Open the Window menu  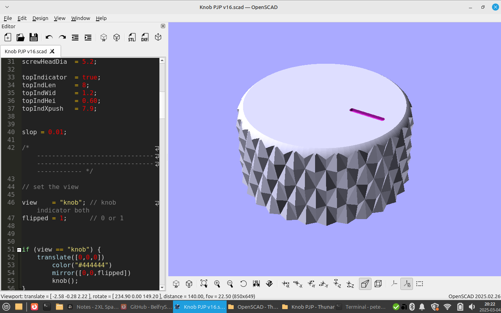(x=81, y=18)
